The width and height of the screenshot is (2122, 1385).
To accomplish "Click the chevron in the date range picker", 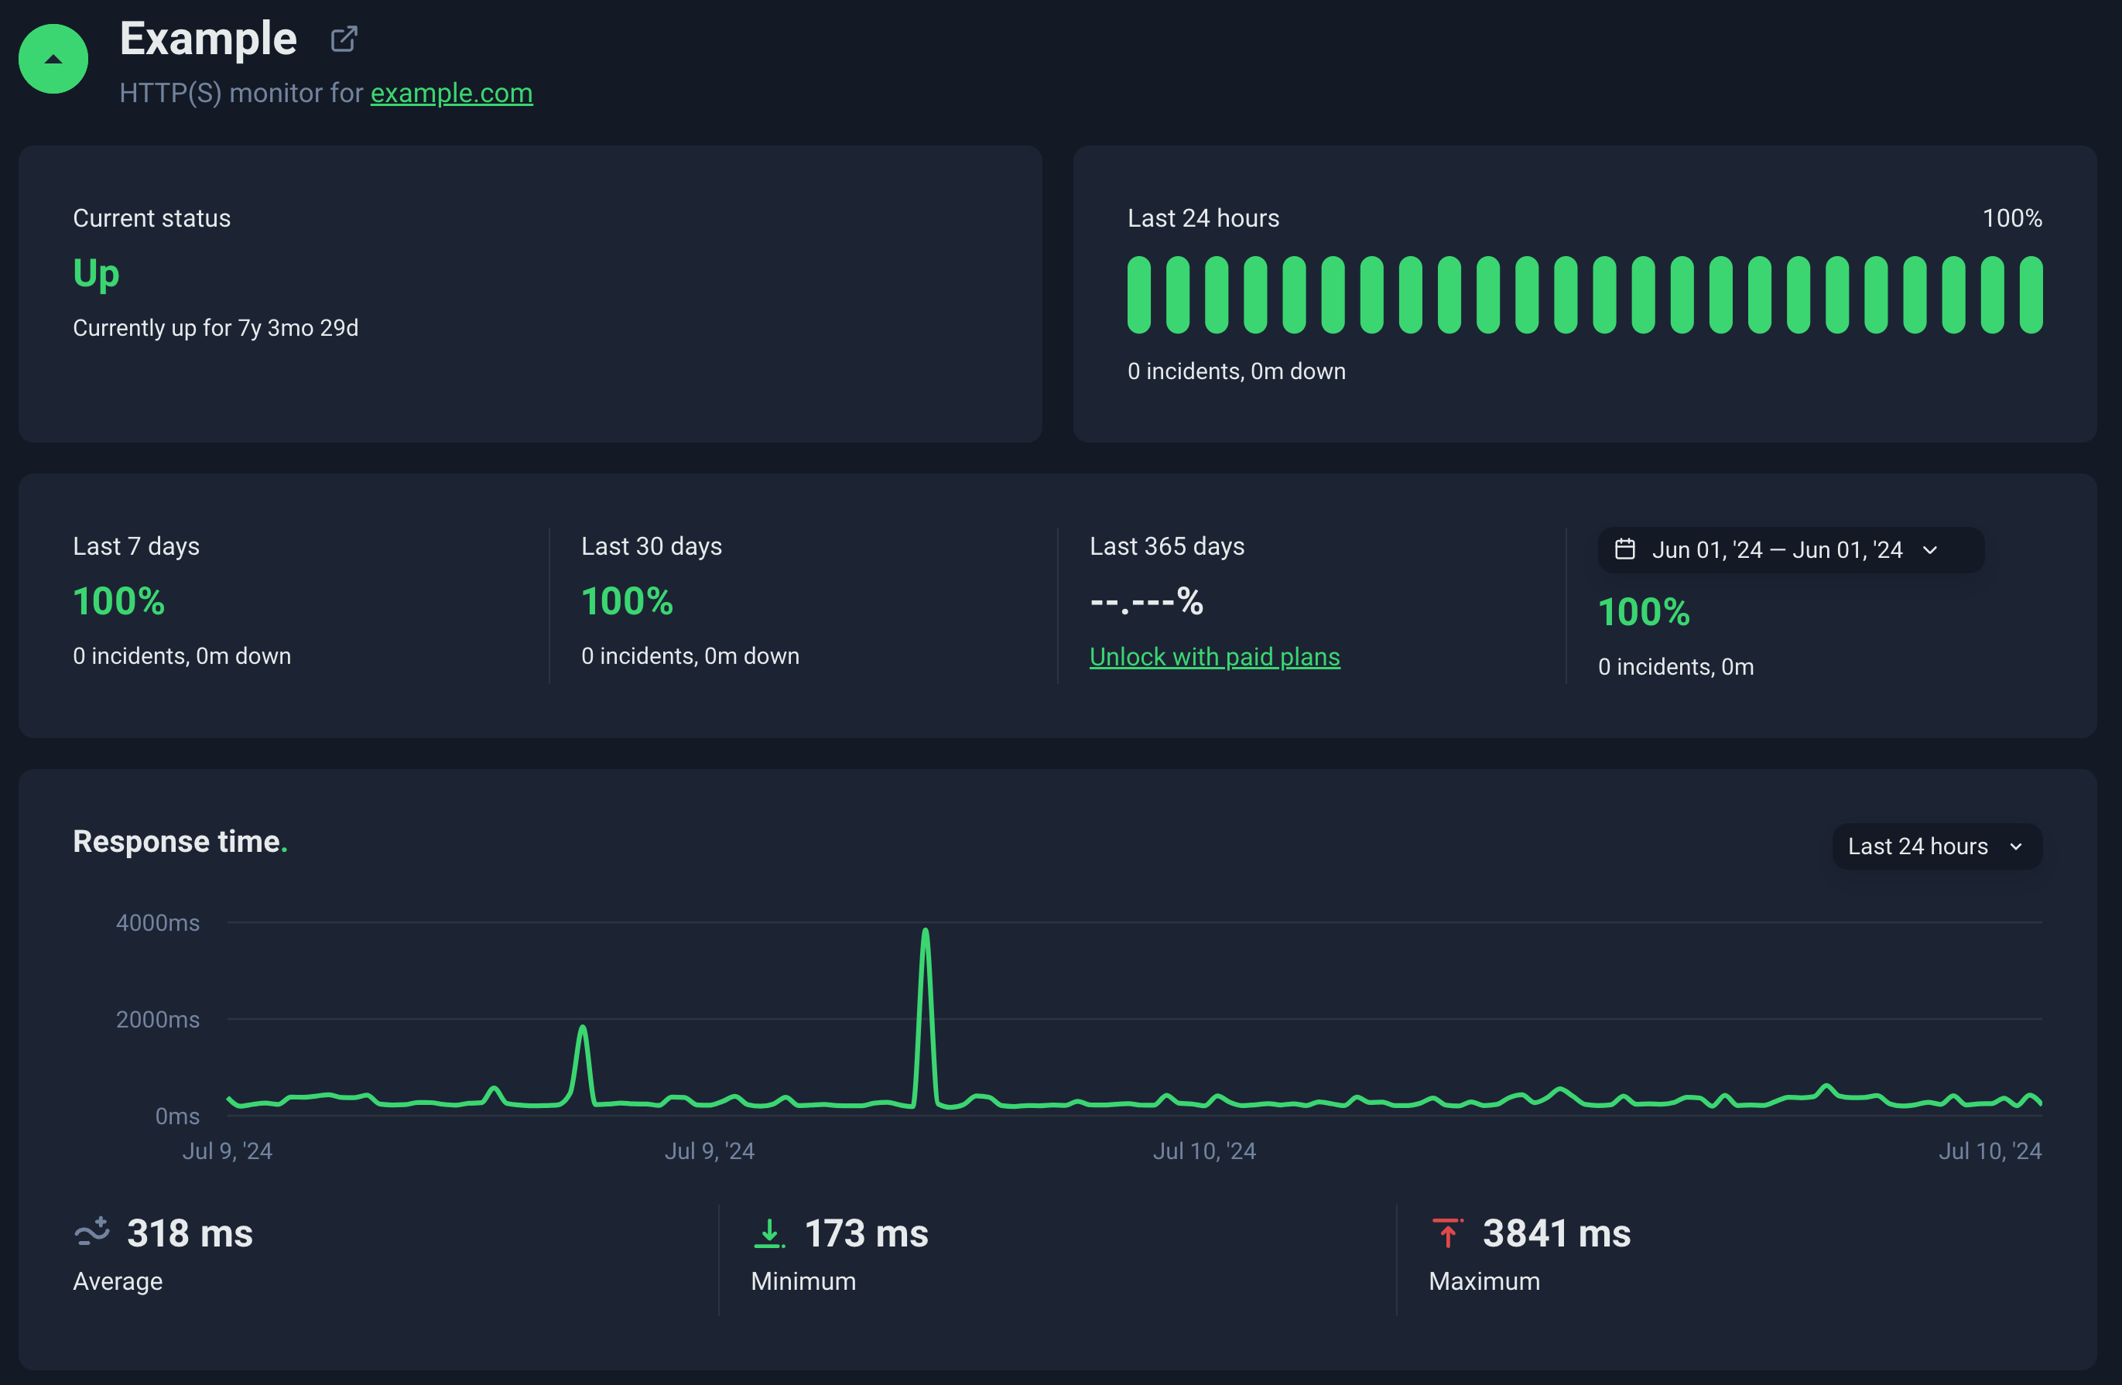I will coord(1930,550).
